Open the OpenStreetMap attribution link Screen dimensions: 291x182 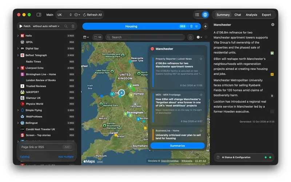(170, 161)
